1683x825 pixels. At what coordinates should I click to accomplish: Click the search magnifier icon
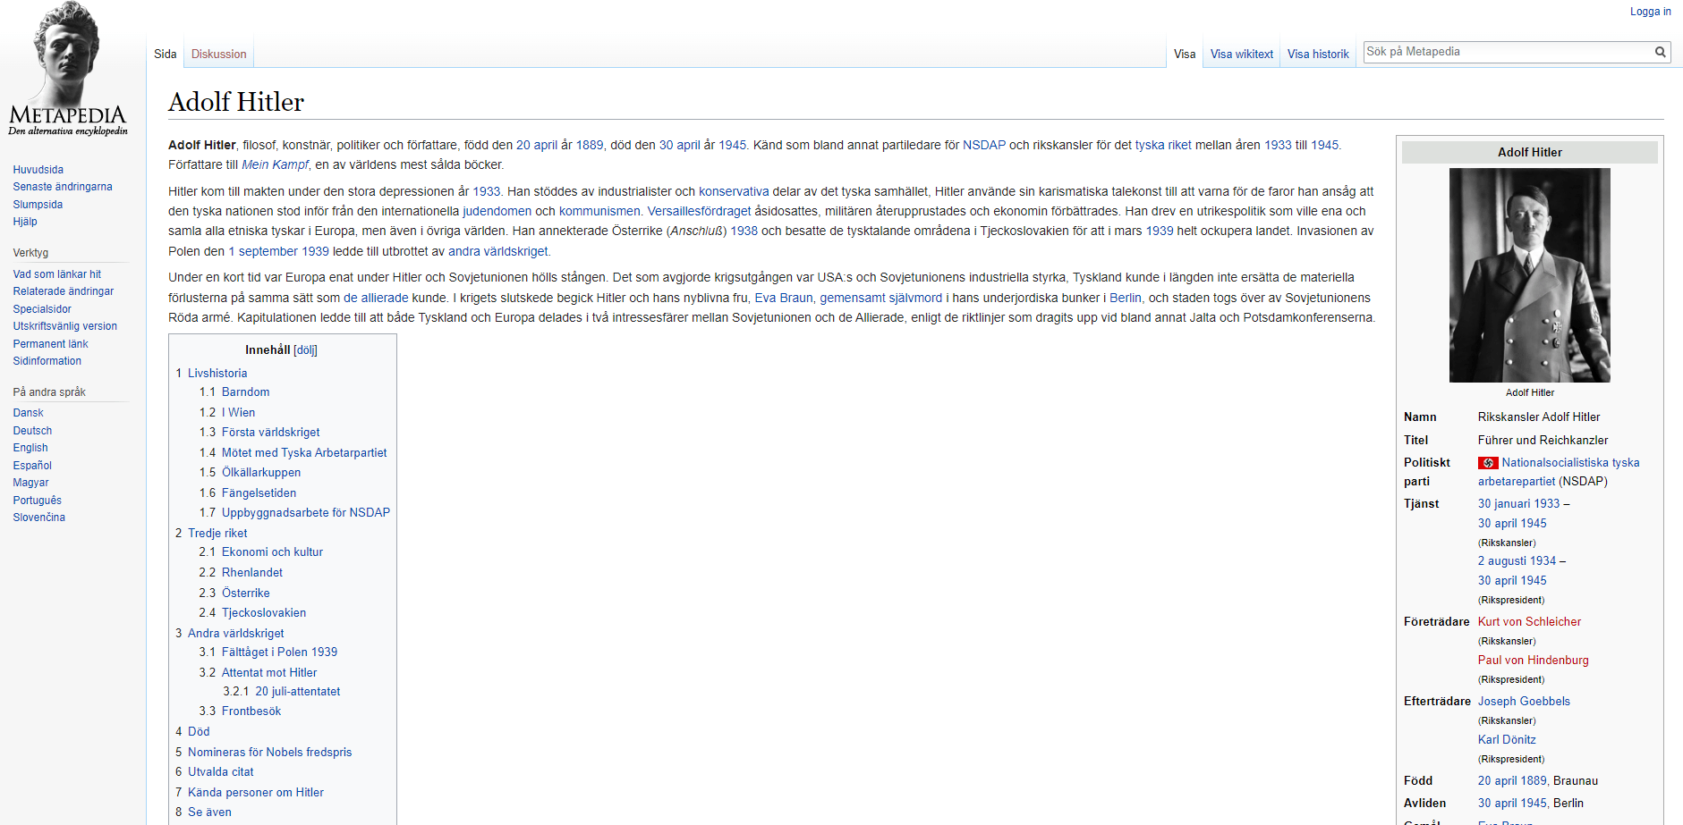[1660, 52]
